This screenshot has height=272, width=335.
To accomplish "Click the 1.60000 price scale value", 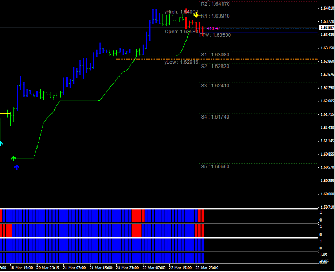I will tap(327, 194).
